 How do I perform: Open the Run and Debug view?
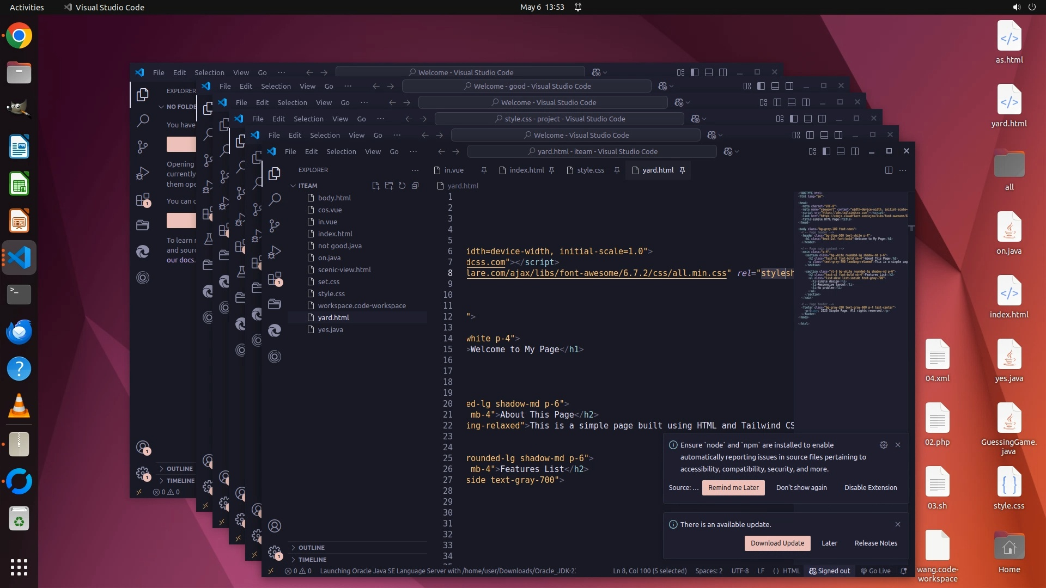[275, 252]
